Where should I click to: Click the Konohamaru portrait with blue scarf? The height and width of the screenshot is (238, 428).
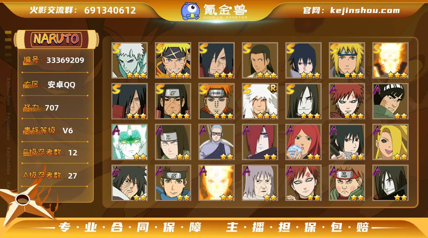coord(173,183)
